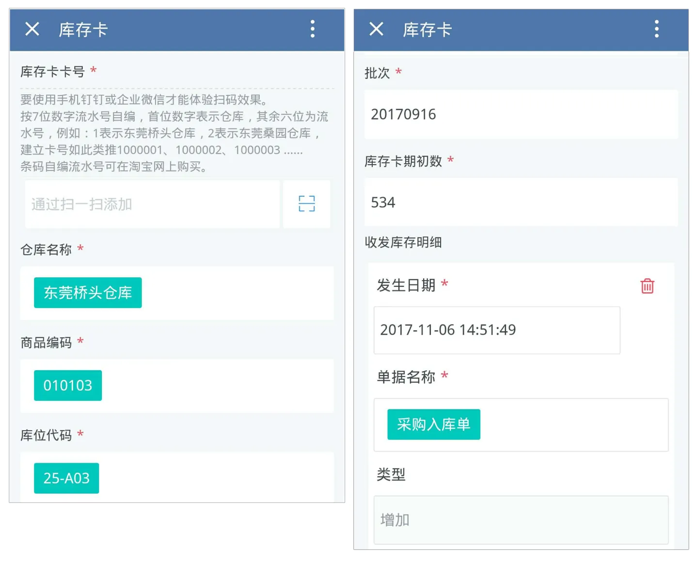
Task: Click the 通过扫一扫添加 card number field
Action: coord(152,204)
